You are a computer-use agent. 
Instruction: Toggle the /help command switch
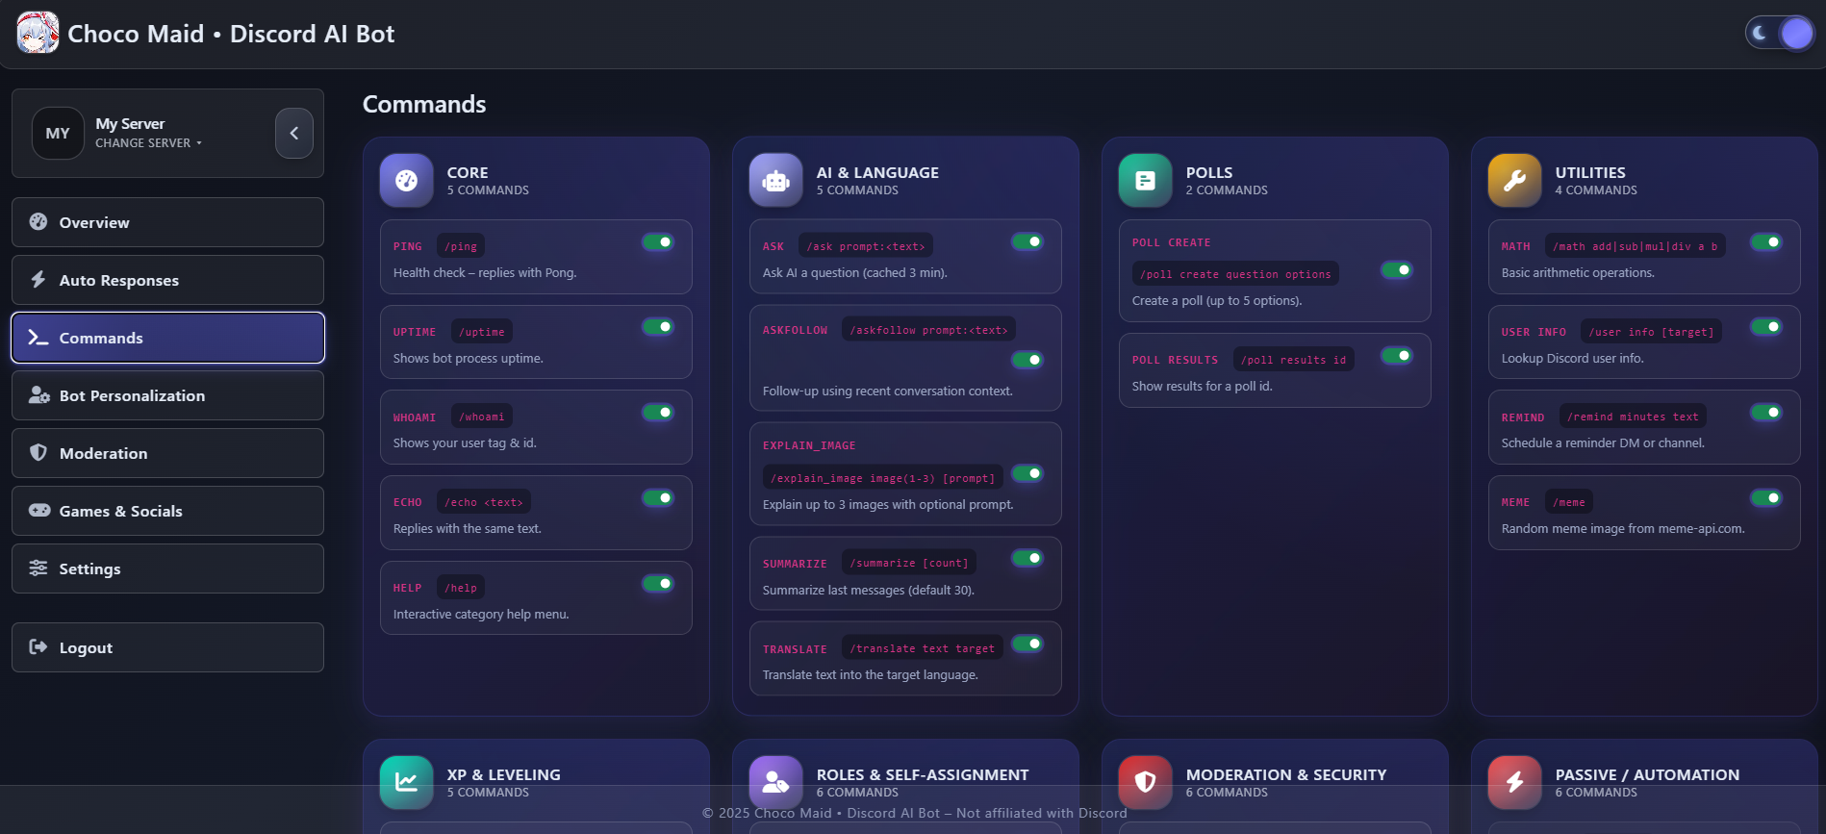tap(658, 584)
